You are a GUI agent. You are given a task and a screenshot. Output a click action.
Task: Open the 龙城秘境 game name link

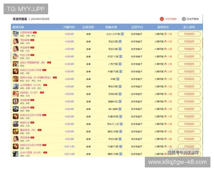coord(25,100)
